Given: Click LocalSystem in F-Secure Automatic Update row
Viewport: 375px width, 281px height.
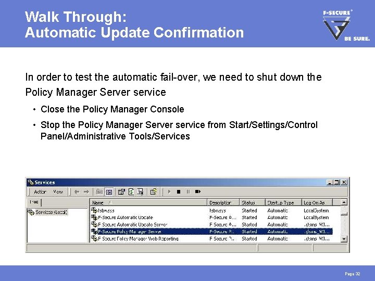Looking at the screenshot, I should 316,218.
